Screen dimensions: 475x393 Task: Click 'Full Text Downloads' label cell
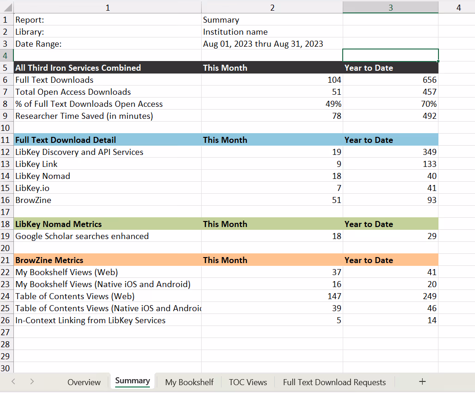(108, 80)
